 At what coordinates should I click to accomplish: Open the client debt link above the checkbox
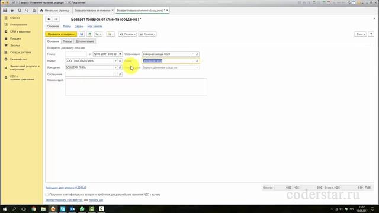point(66,188)
